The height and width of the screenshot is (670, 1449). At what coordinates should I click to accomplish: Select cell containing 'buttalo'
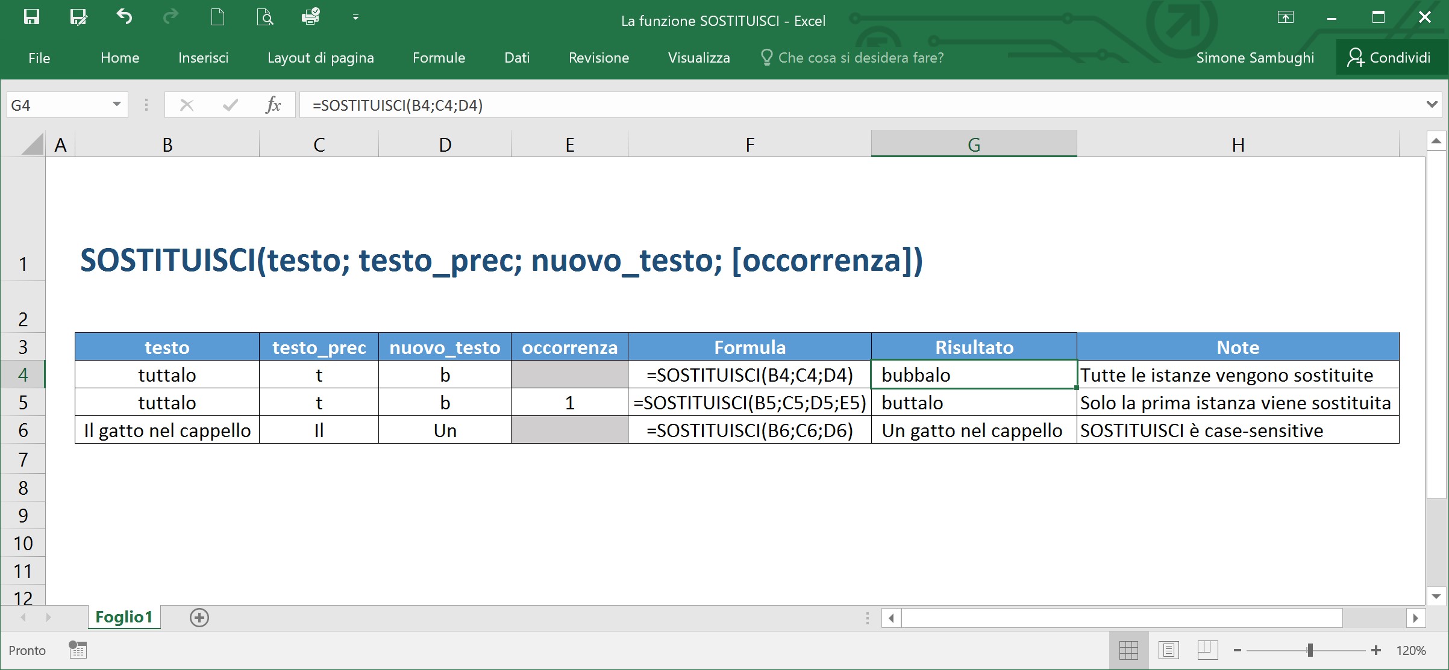[974, 402]
